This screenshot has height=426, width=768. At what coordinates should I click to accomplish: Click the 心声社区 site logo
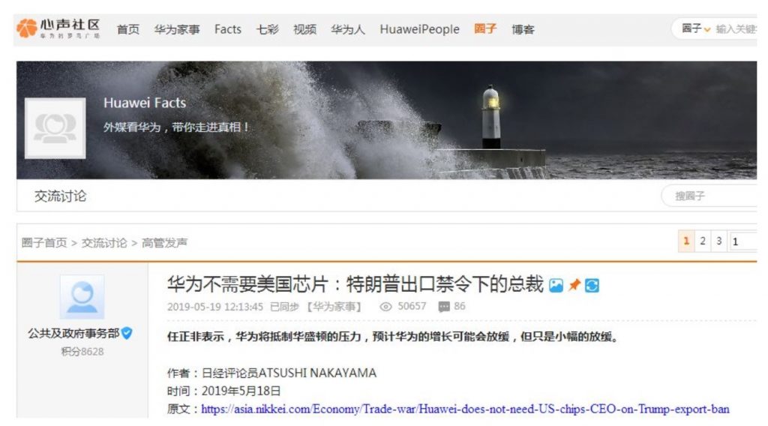click(x=58, y=28)
